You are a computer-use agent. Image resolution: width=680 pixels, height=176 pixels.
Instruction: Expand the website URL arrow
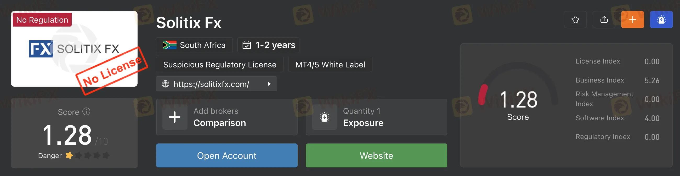click(269, 84)
